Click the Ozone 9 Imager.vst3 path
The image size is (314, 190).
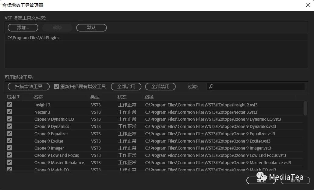click(208, 148)
